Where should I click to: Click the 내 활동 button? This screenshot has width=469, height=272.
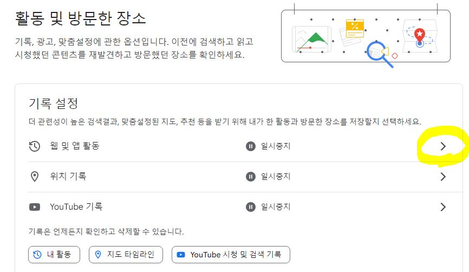(54, 255)
